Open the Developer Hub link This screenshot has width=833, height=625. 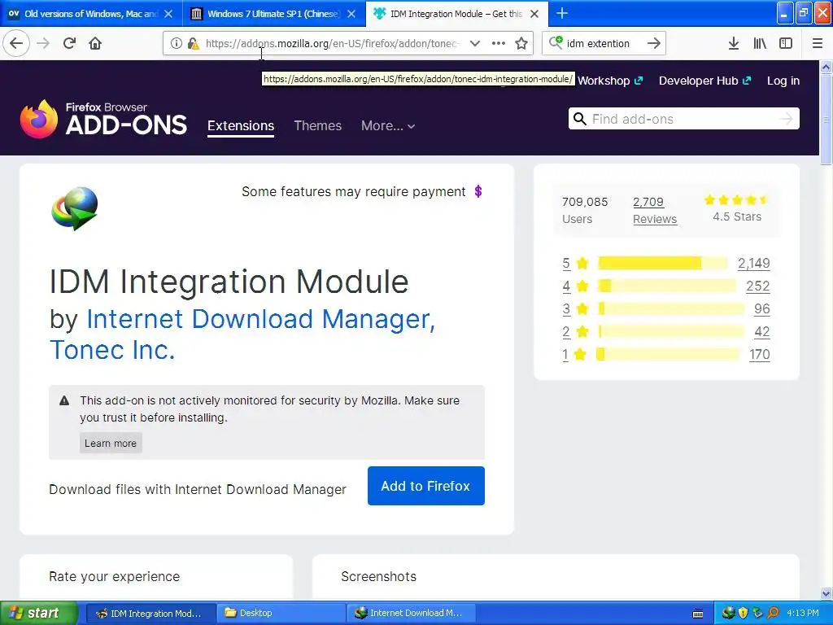(x=704, y=81)
